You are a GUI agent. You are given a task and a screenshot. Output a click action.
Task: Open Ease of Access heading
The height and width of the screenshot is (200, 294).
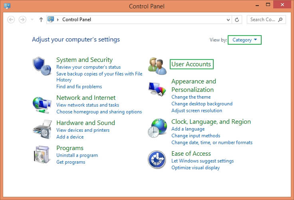[x=191, y=154]
